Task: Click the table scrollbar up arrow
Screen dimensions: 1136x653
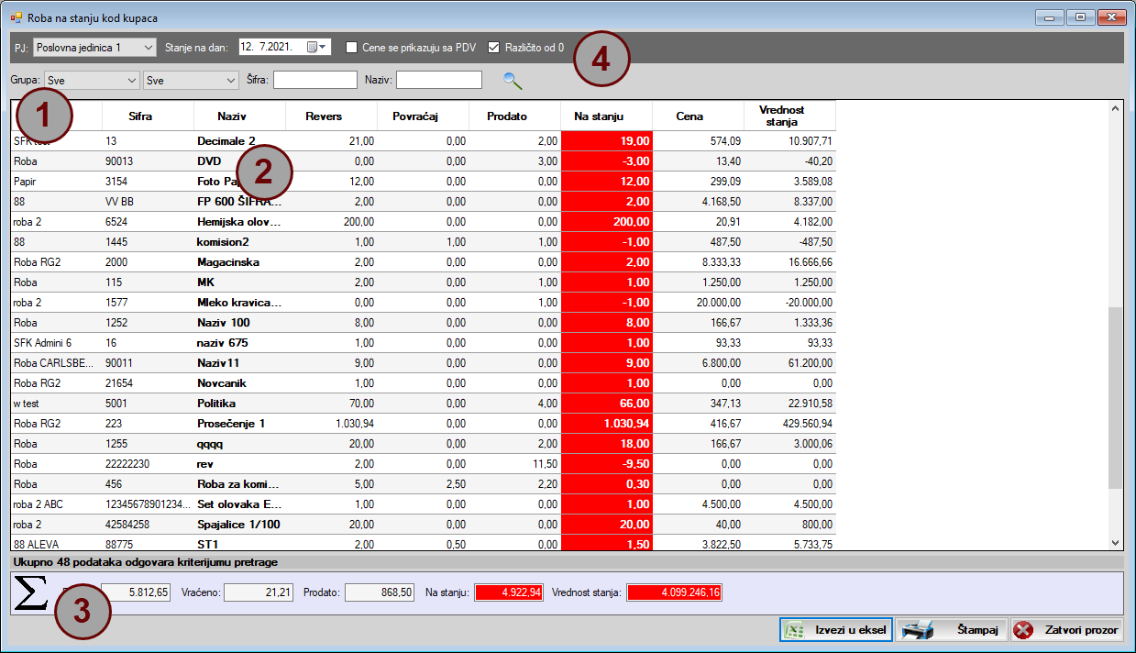Action: pyautogui.click(x=1115, y=108)
